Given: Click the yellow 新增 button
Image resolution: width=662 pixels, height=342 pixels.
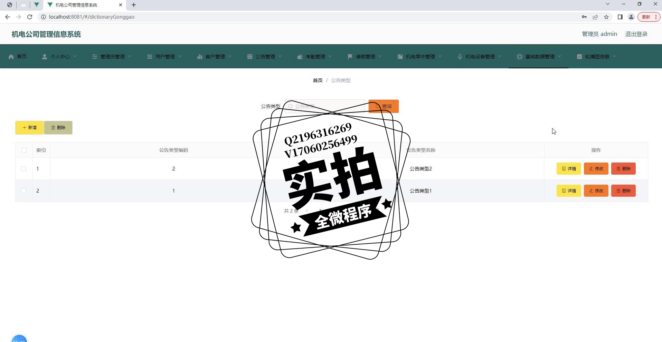Looking at the screenshot, I should (x=29, y=128).
